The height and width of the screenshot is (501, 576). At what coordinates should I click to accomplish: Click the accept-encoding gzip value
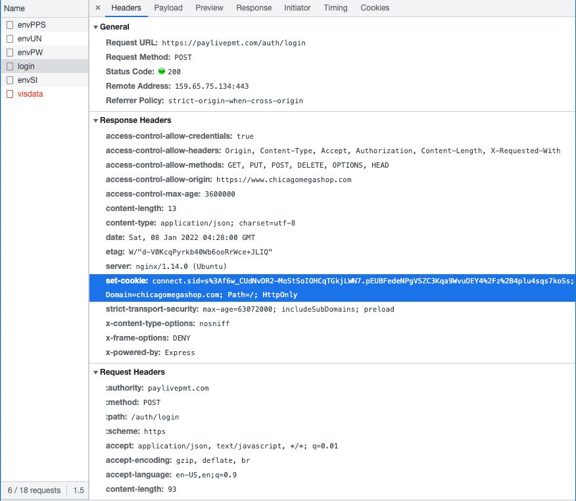point(213,460)
